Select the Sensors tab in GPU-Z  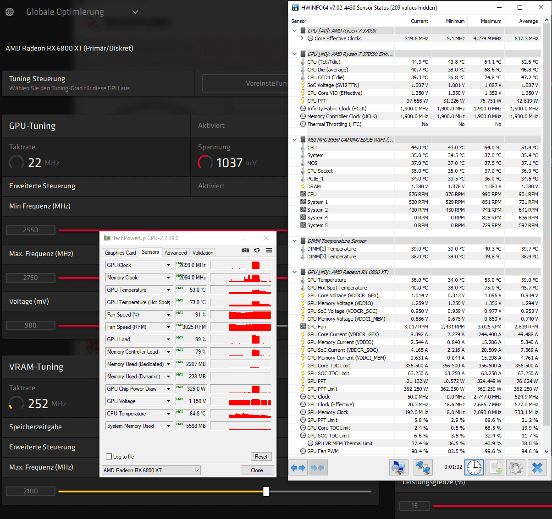pos(150,252)
